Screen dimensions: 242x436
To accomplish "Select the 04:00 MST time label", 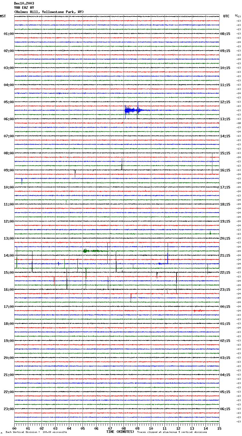I will tap(9, 85).
